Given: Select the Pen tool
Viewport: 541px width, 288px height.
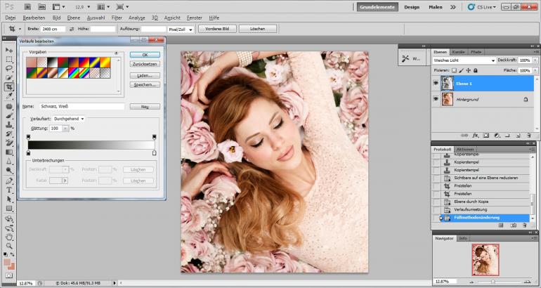Looking at the screenshot, I should click(x=9, y=181).
